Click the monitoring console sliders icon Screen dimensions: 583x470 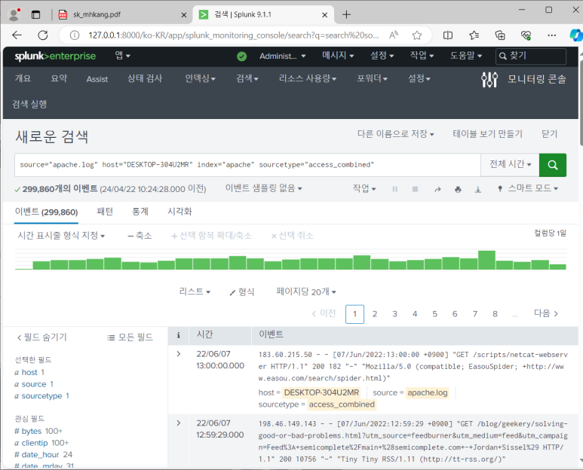pyautogui.click(x=489, y=79)
